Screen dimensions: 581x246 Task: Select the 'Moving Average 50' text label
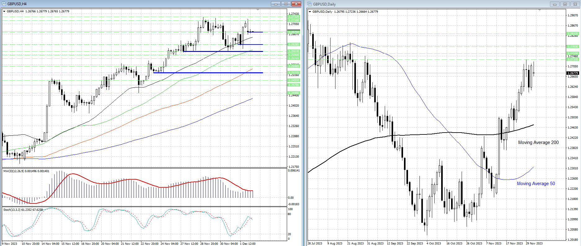pyautogui.click(x=536, y=184)
